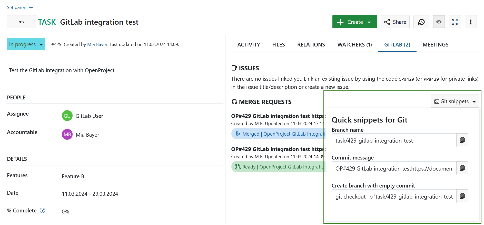Collapse the Git snippets dropdown
This screenshot has width=484, height=225.
tap(455, 101)
